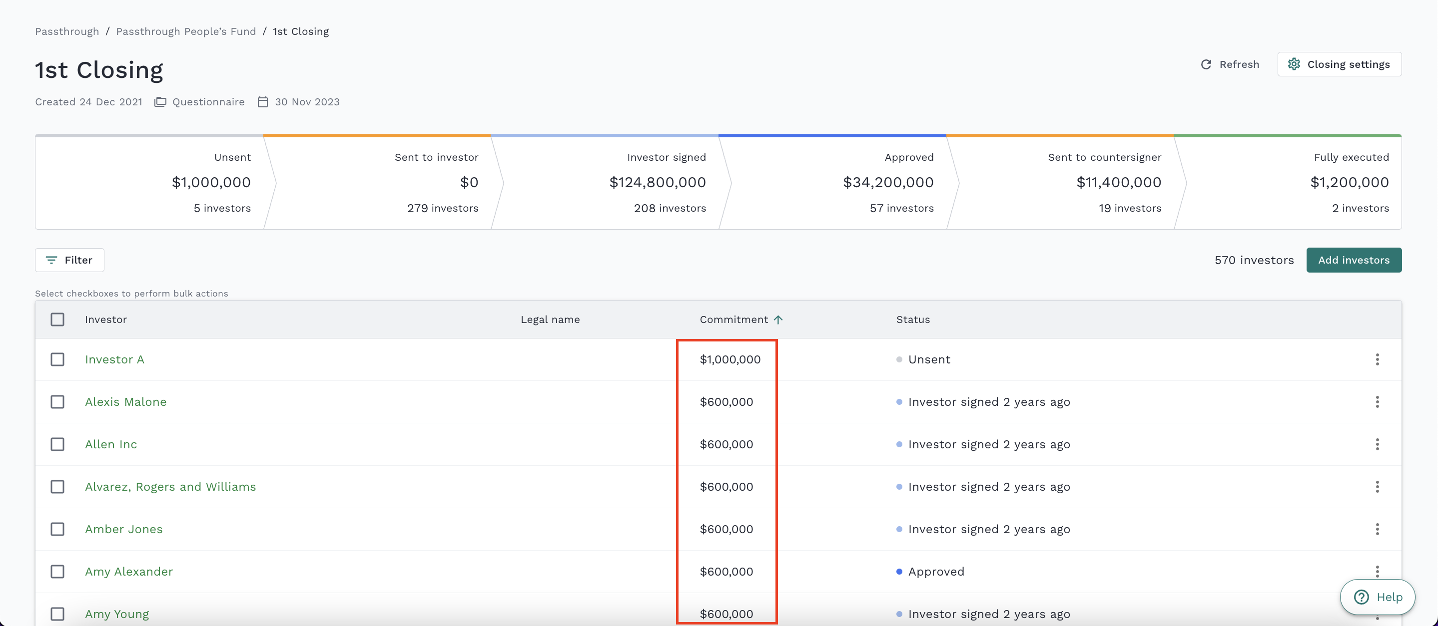1438x626 pixels.
Task: Select the Amy Alexander row checkbox
Action: (57, 571)
